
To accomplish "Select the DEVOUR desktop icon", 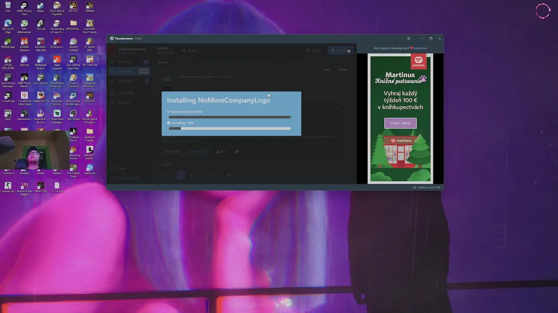I will (x=90, y=97).
